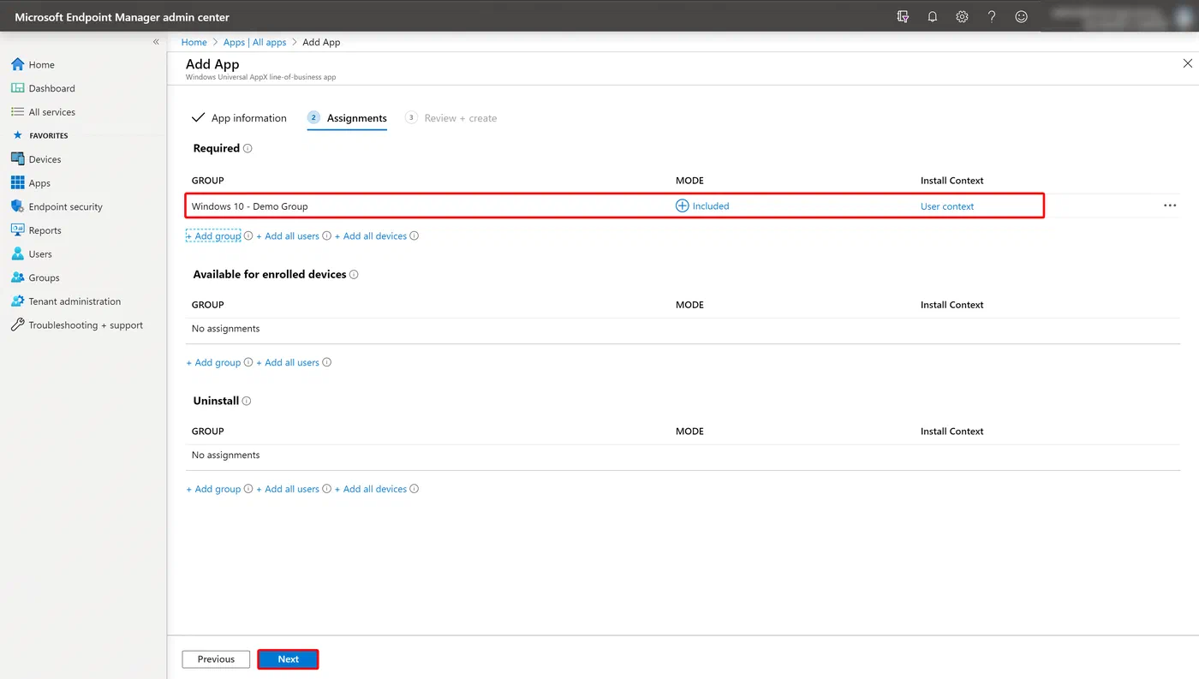Click the Next button
Viewport: 1199px width, 679px height.
click(288, 659)
